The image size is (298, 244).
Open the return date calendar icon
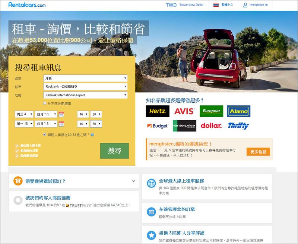[x=61, y=124]
